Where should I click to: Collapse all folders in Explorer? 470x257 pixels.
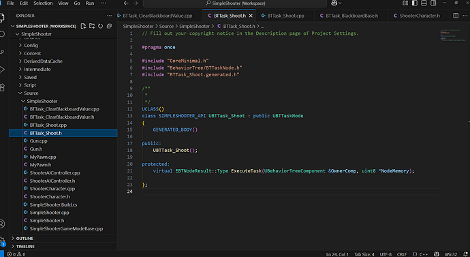pos(109,26)
